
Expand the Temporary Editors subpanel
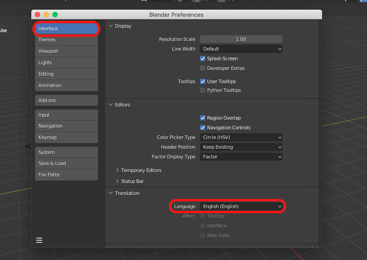tap(117, 170)
